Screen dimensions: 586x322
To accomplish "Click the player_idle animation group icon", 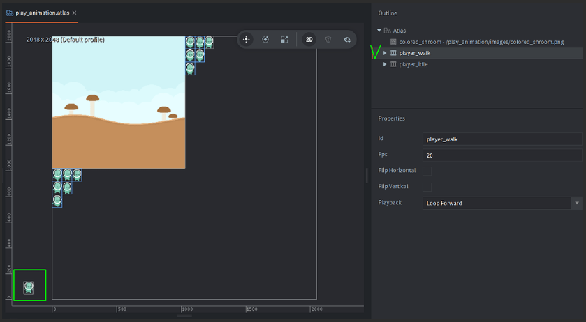I will pos(393,64).
